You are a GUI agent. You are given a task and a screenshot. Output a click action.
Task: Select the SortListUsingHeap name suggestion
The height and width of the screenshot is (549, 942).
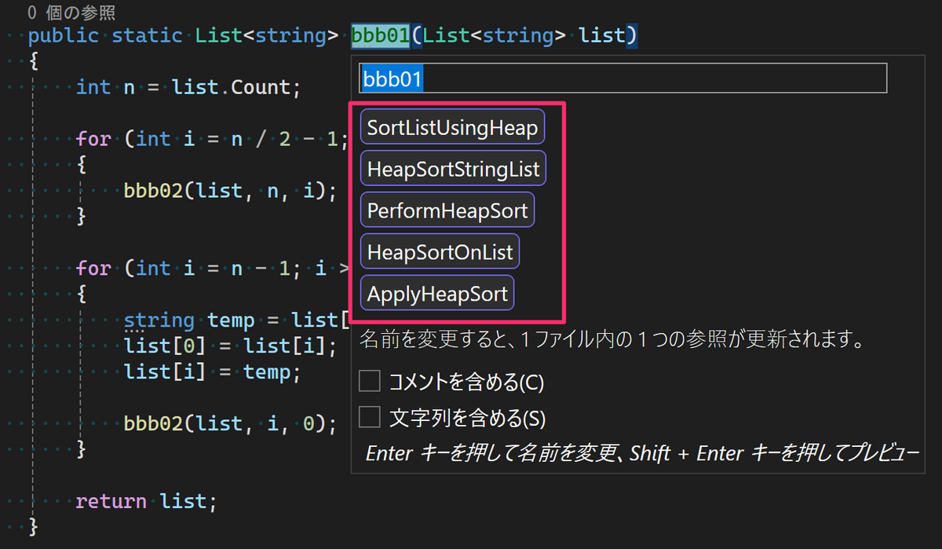[452, 127]
